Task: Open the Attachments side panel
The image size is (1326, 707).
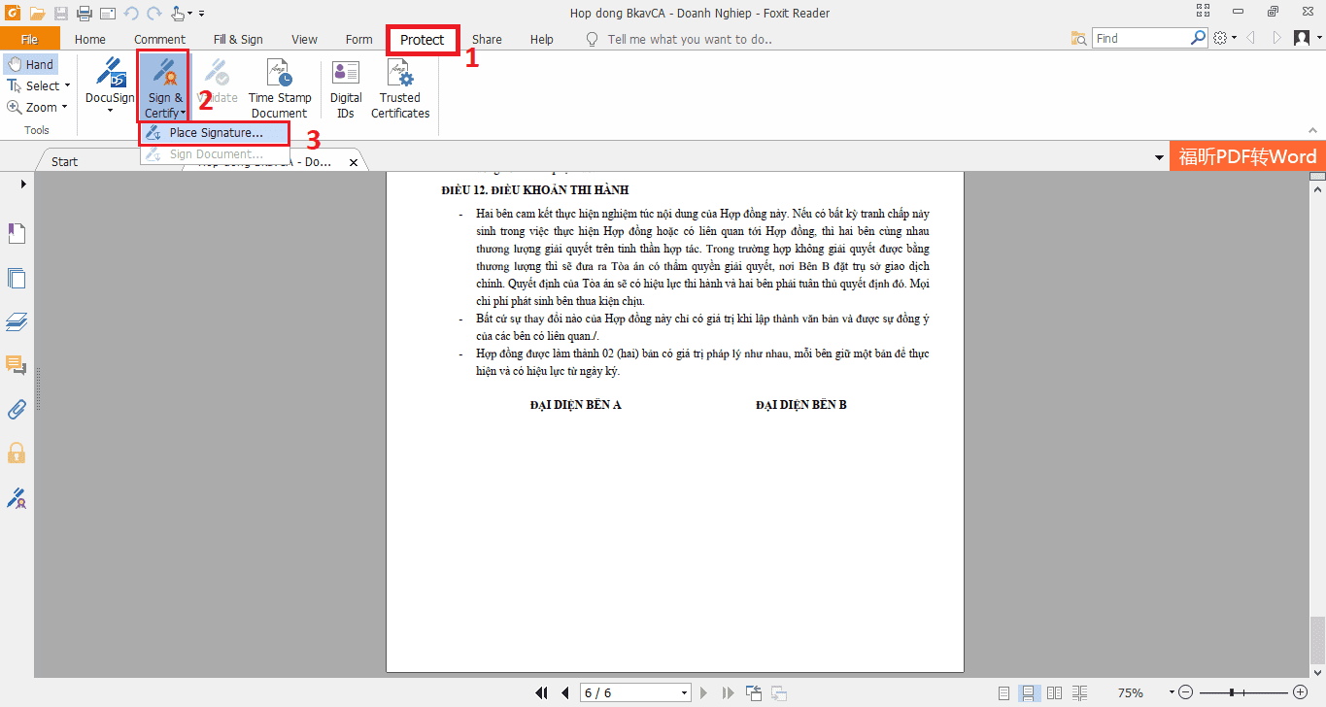Action: [x=17, y=409]
